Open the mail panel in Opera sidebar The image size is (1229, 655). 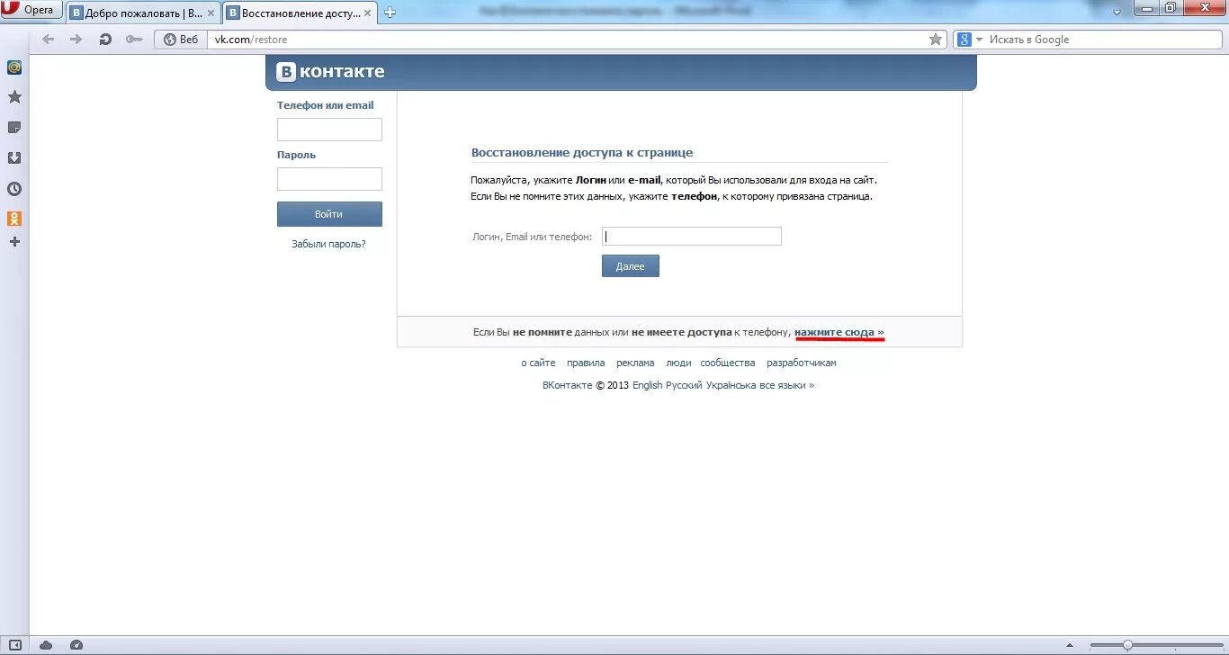coord(14,67)
